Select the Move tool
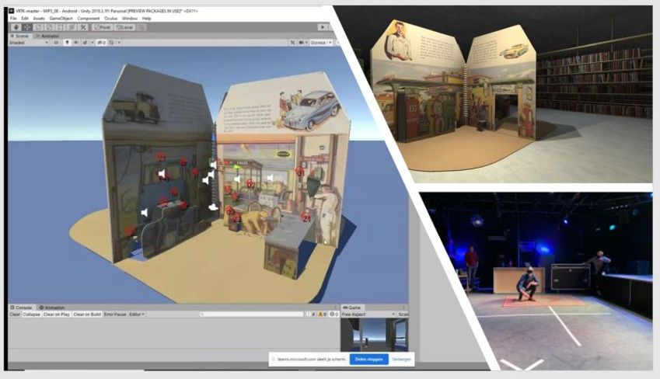 pos(27,27)
